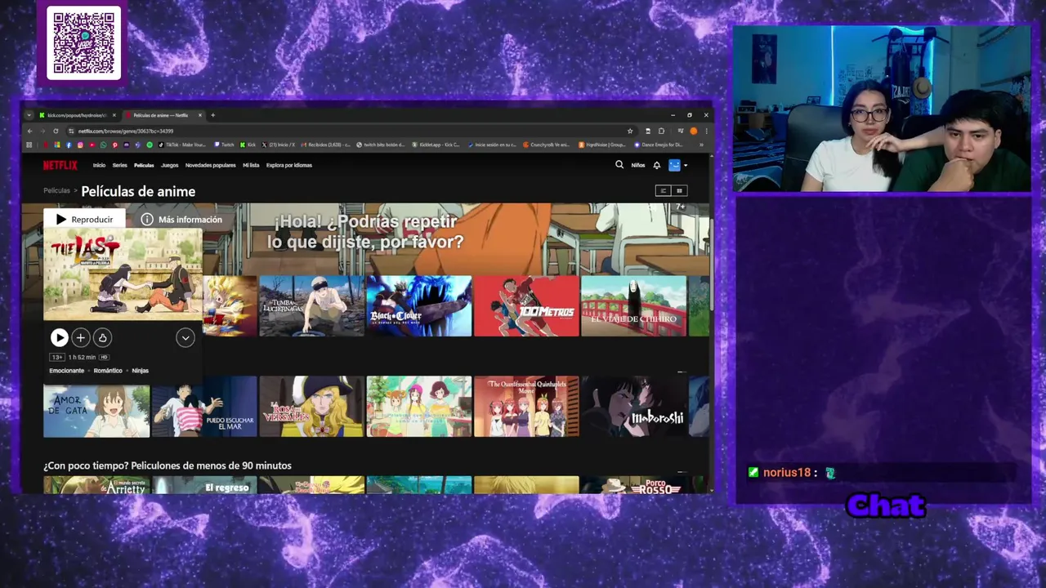This screenshot has width=1046, height=588.
Task: Click Ninjas genre tag
Action: [140, 371]
